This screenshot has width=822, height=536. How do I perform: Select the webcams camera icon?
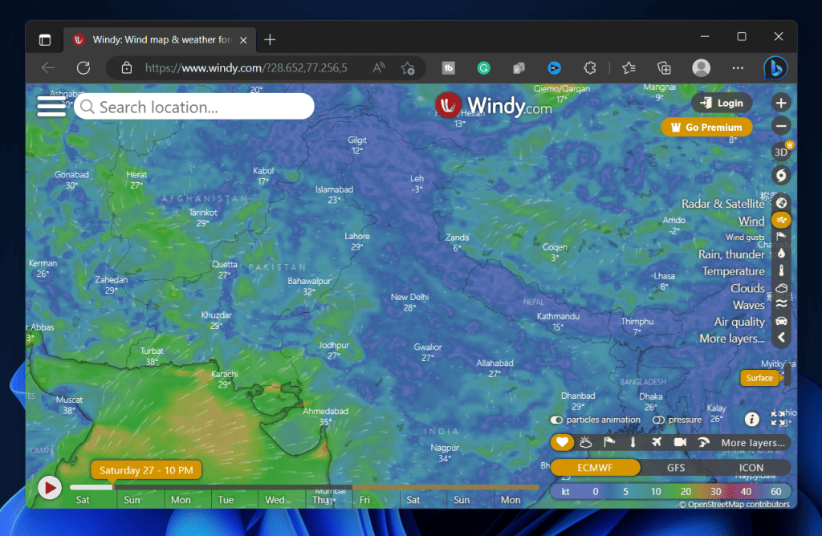coord(681,442)
